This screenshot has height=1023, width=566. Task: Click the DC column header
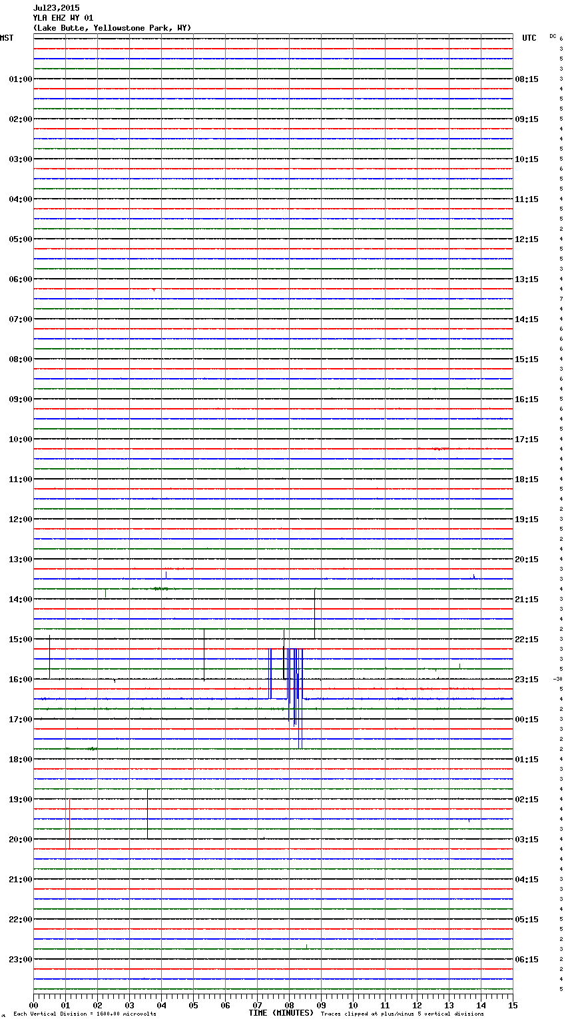pos(553,36)
